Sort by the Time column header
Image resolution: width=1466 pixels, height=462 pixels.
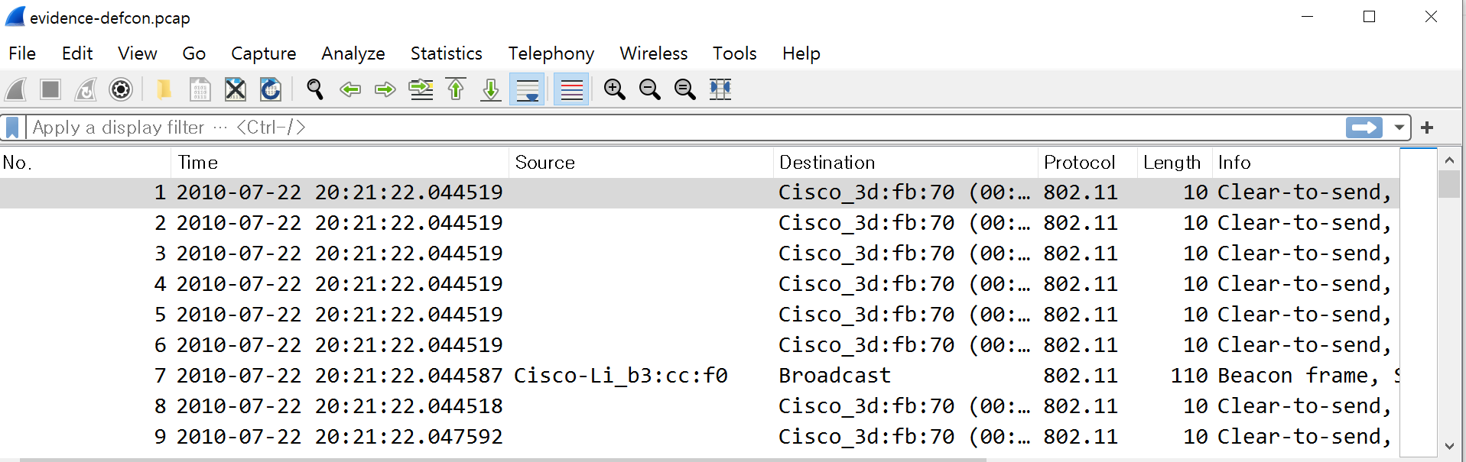pos(340,163)
